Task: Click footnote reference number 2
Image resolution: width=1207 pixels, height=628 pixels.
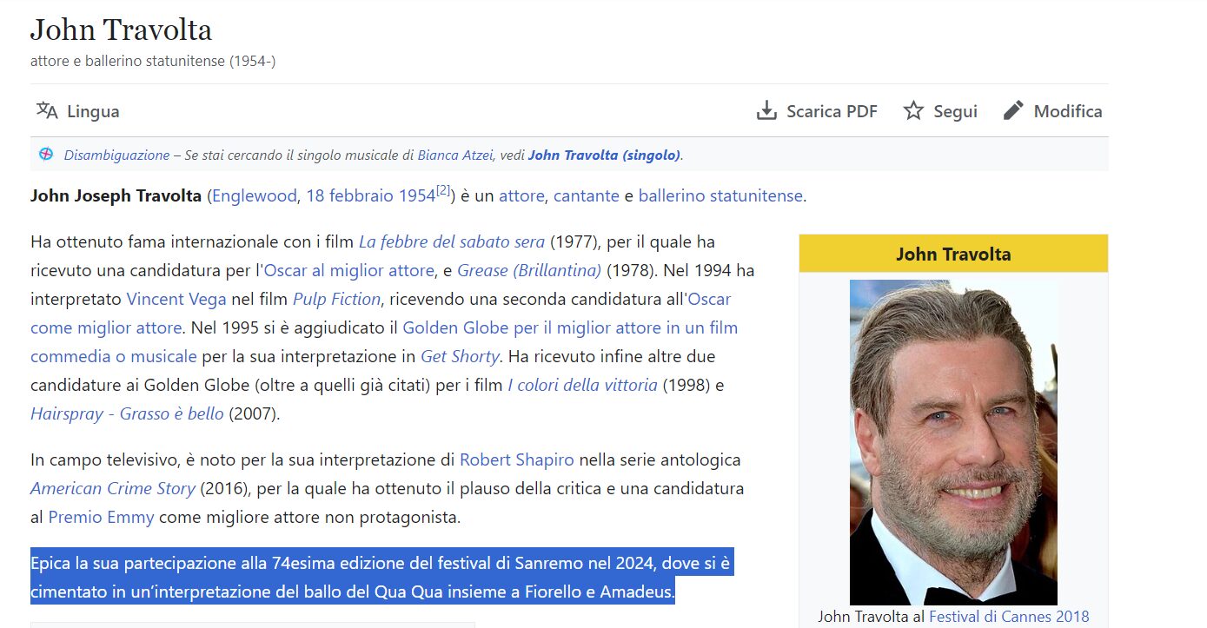Action: click(x=443, y=190)
